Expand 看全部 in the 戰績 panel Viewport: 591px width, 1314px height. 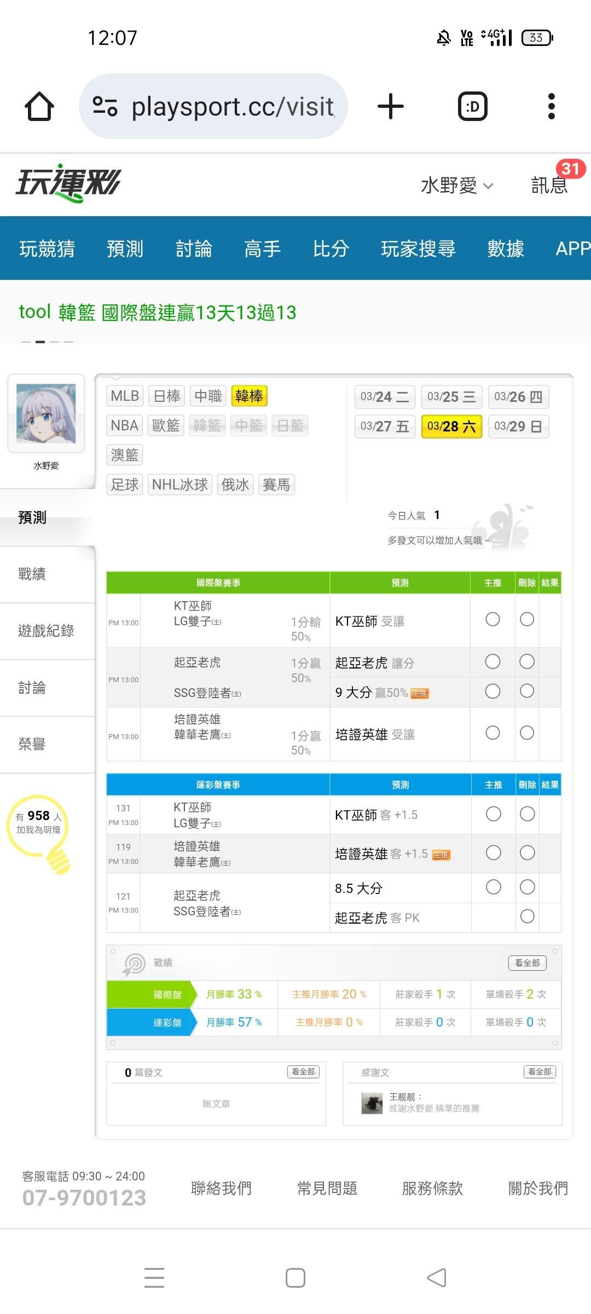point(527,963)
